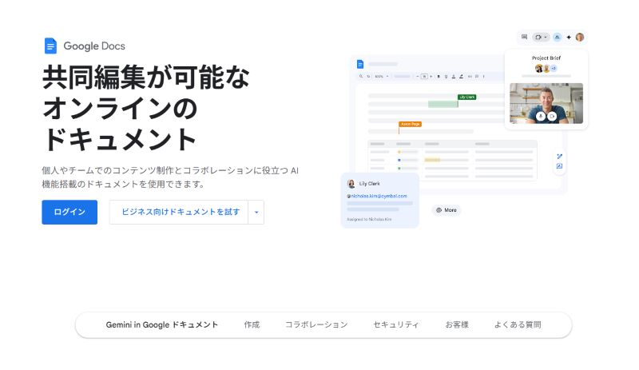Click the blue ログイン button
Image resolution: width=639 pixels, height=370 pixels.
(69, 212)
